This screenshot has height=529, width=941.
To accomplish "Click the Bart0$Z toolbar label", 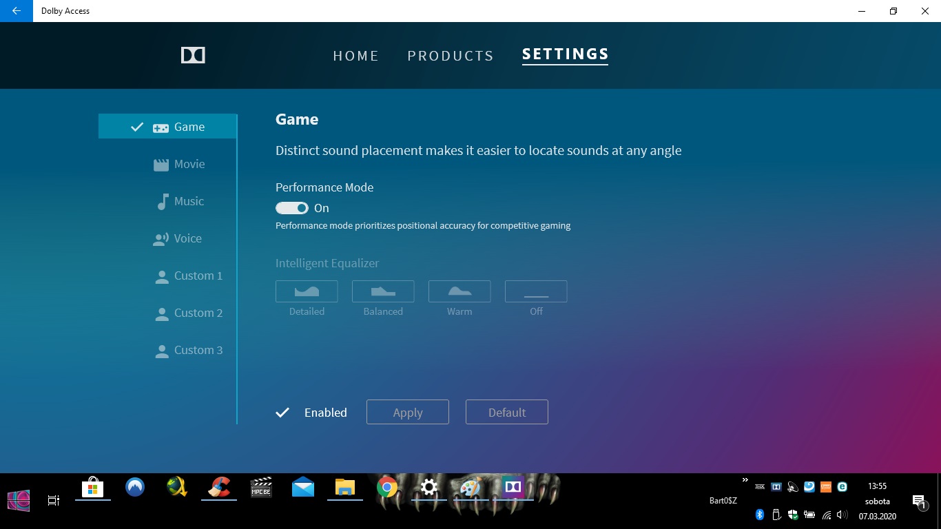I will coord(723,501).
